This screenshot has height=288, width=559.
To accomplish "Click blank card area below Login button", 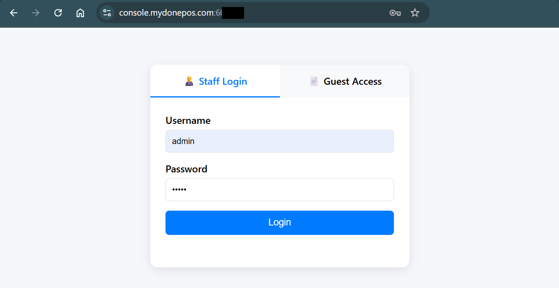I will [x=279, y=251].
